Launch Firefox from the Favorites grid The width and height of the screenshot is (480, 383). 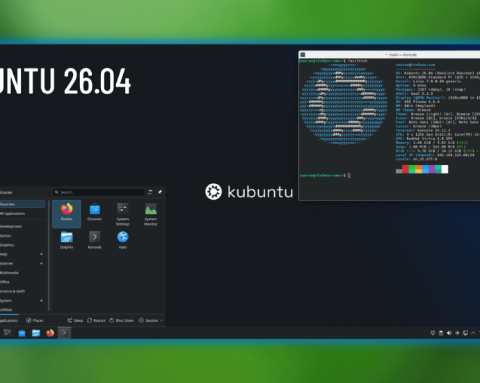66,214
